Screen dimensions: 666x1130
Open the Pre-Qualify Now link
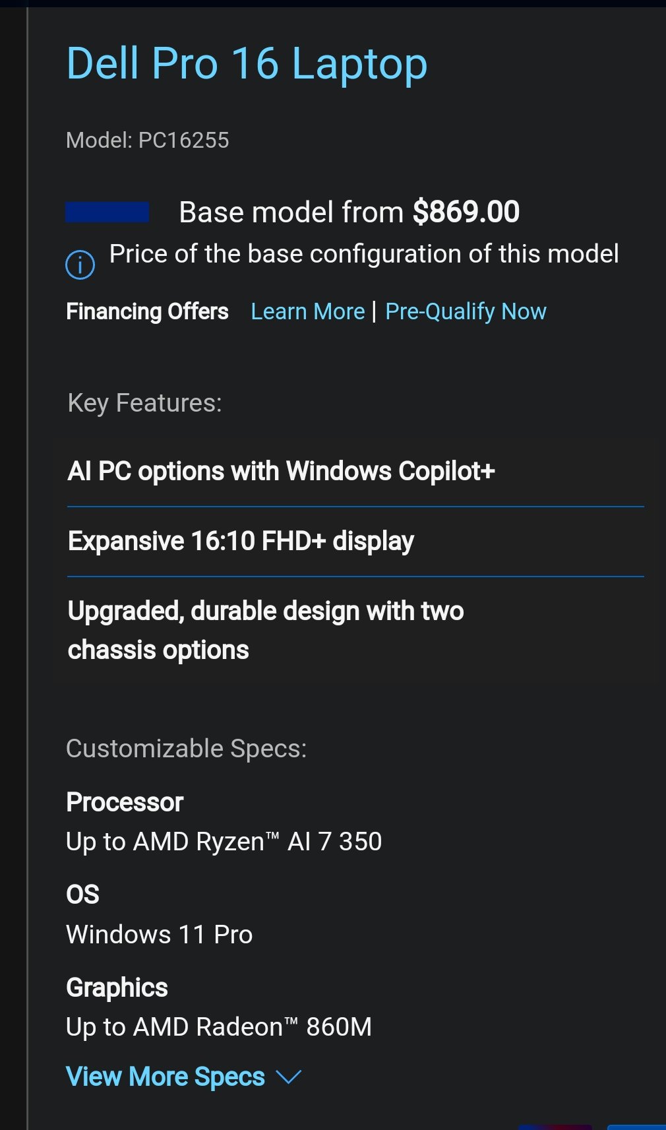click(466, 311)
